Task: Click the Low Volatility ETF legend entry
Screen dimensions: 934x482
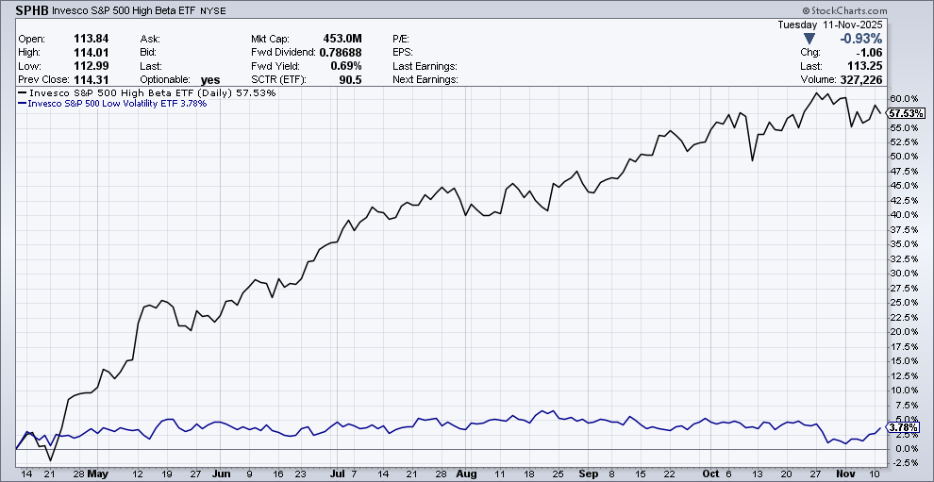Action: tap(112, 103)
